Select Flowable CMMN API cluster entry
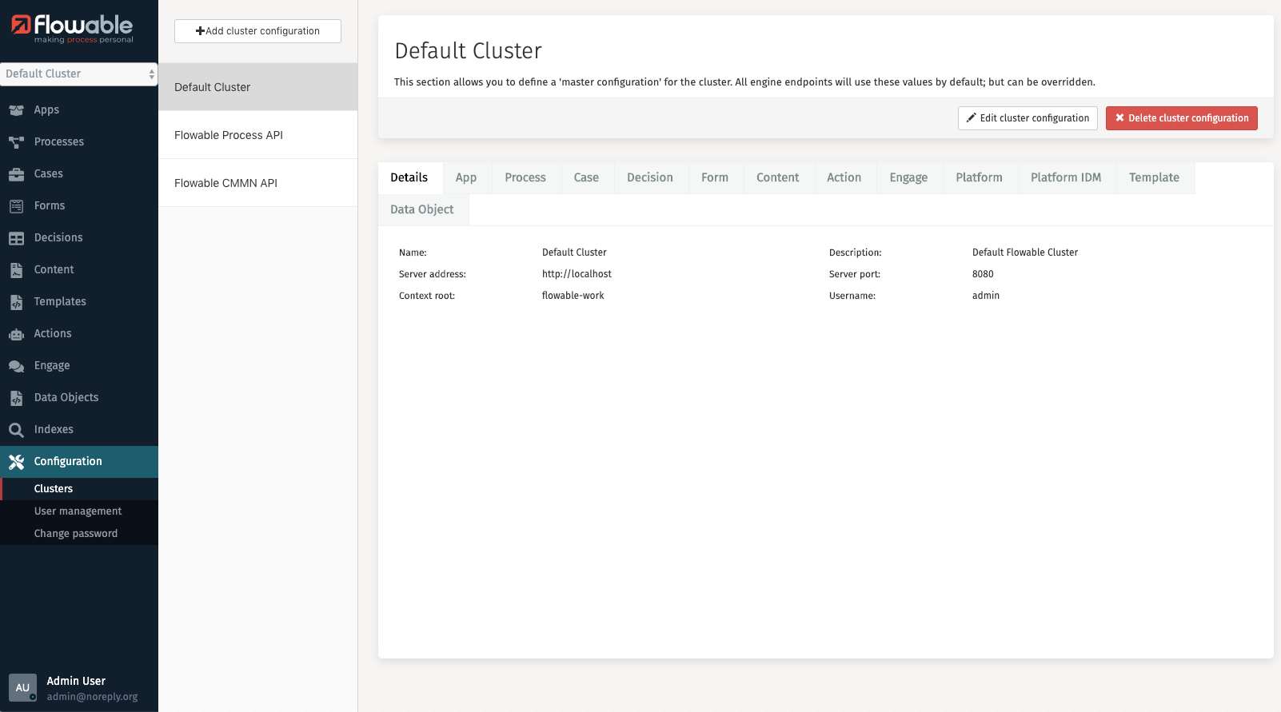Screen dimensions: 1281x712 point(225,183)
